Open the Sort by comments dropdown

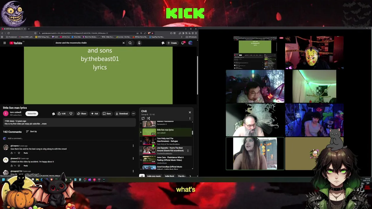coord(31,131)
